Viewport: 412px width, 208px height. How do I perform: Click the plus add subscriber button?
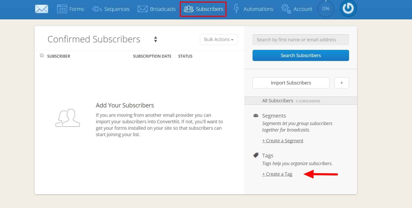(342, 83)
